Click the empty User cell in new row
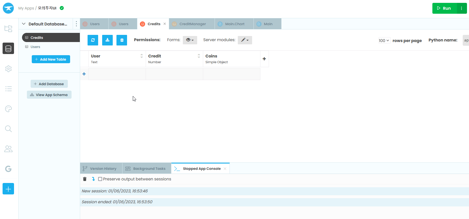The width and height of the screenshot is (469, 219). [117, 74]
